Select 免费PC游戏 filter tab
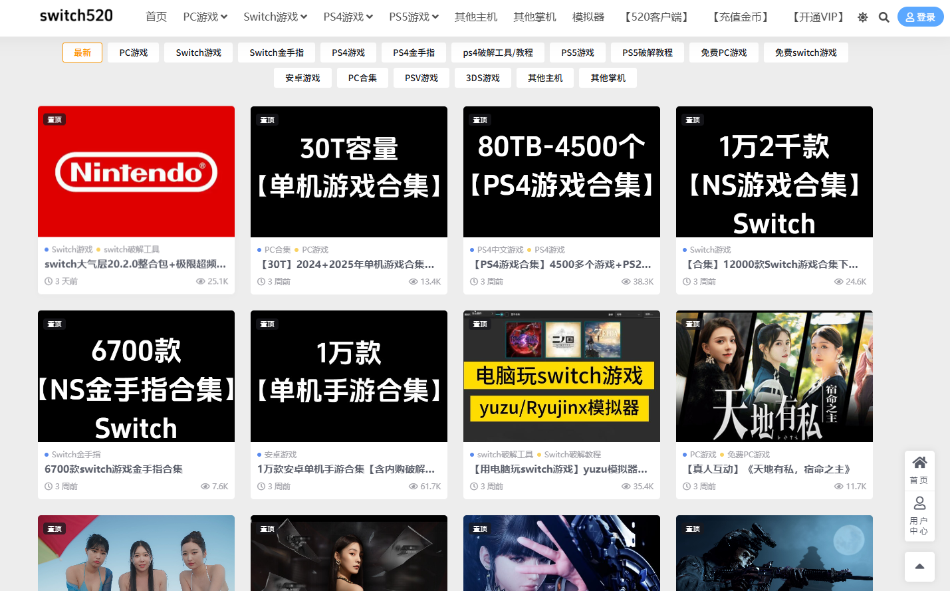 click(724, 53)
